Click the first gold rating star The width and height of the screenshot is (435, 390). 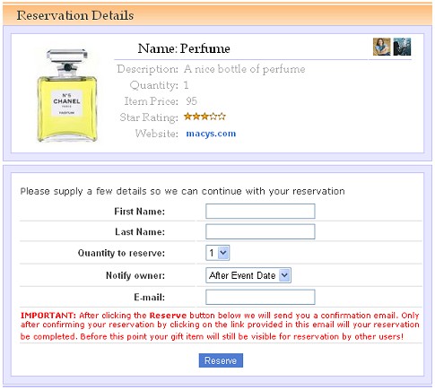tap(187, 117)
